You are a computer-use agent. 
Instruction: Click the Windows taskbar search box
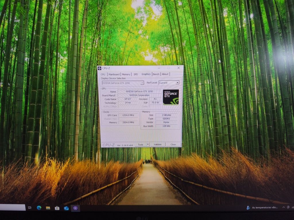[13, 207]
